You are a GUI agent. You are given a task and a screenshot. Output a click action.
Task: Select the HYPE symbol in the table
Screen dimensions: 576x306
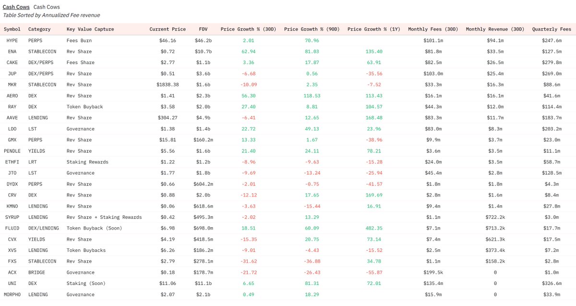pyautogui.click(x=12, y=40)
